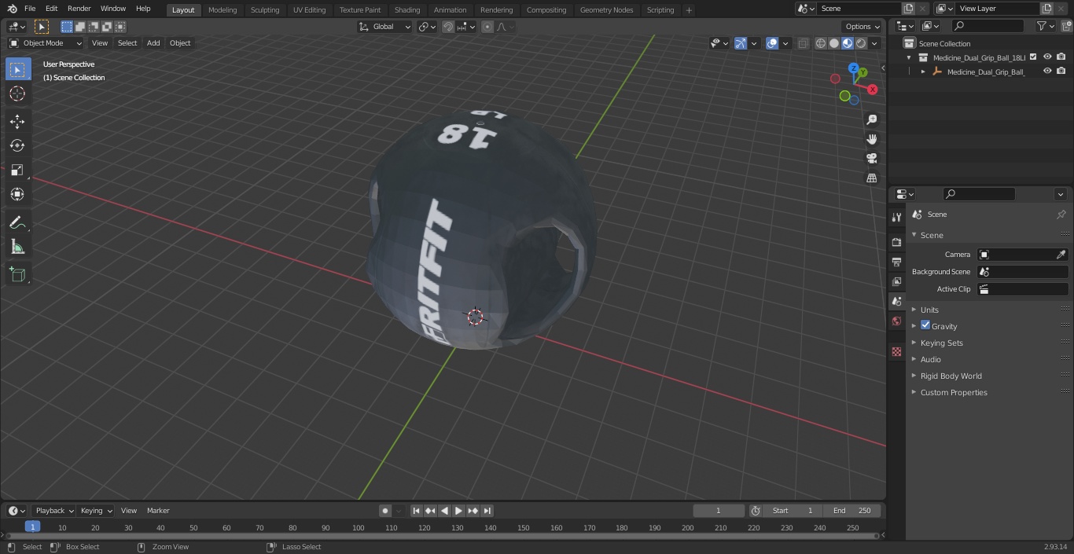This screenshot has height=554, width=1074.
Task: Select the Transform tool
Action: (17, 194)
